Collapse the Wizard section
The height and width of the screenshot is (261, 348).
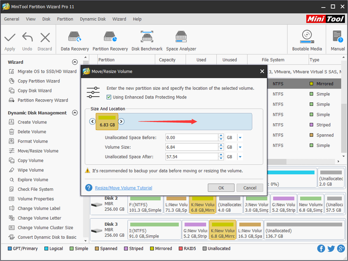[x=75, y=62]
